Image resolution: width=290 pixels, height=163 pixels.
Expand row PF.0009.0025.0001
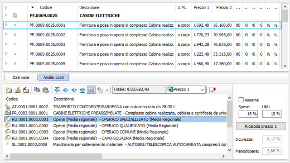point(6,25)
